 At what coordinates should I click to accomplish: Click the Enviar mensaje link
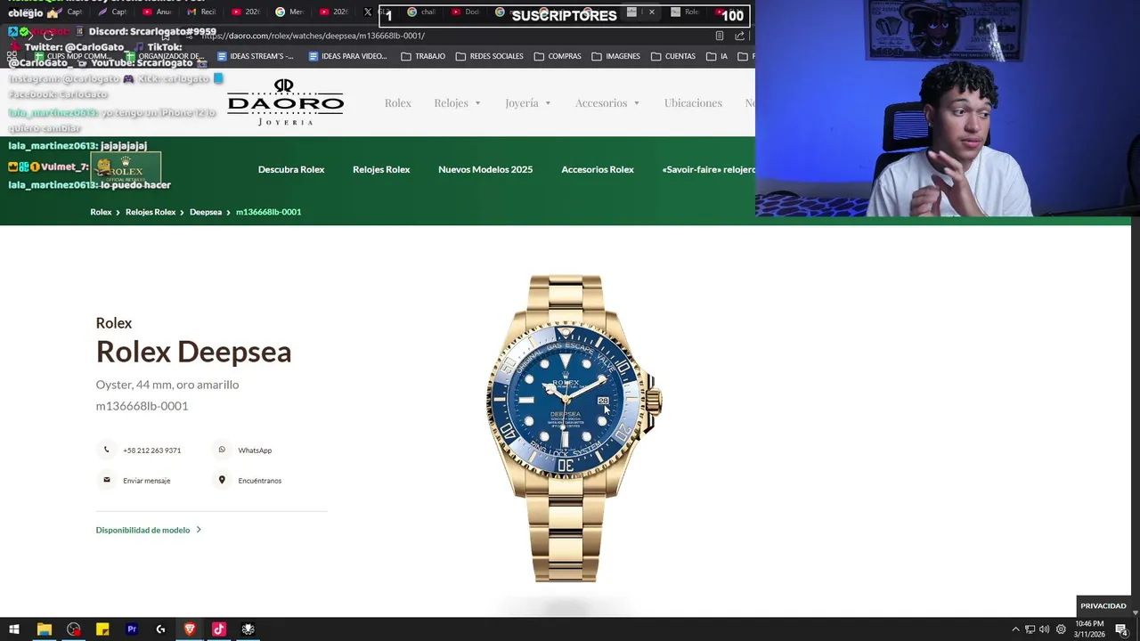(146, 481)
